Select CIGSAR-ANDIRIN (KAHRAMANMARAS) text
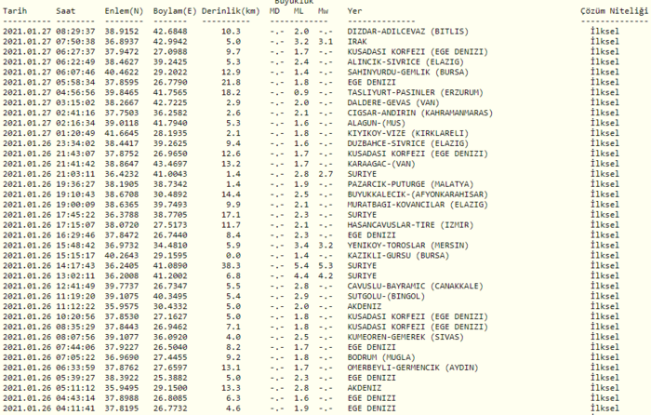 pos(419,113)
